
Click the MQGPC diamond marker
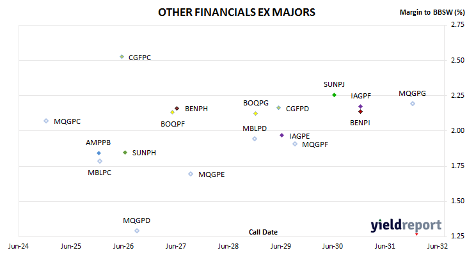pyautogui.click(x=46, y=121)
